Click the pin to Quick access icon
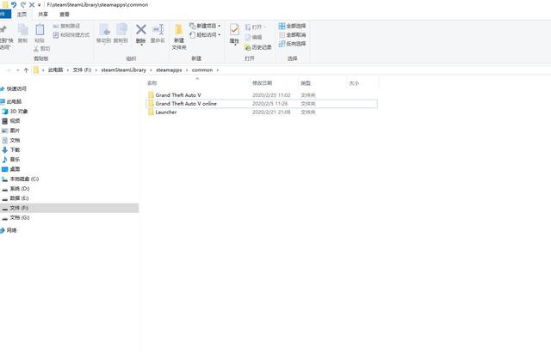The image size is (551, 352). pos(4,29)
